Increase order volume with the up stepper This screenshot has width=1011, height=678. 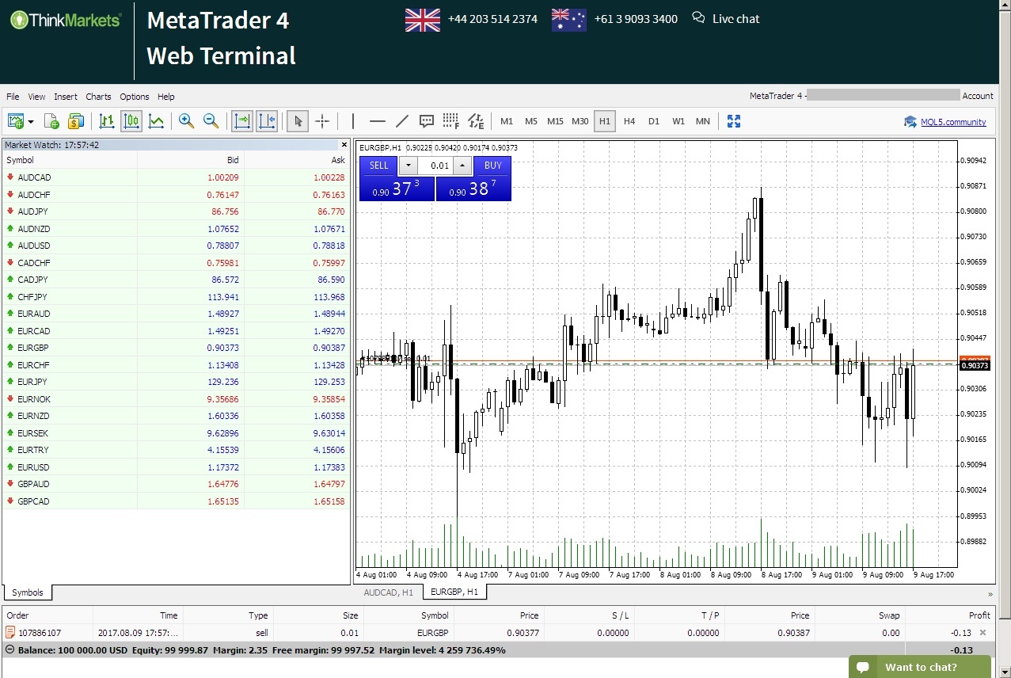[463, 166]
